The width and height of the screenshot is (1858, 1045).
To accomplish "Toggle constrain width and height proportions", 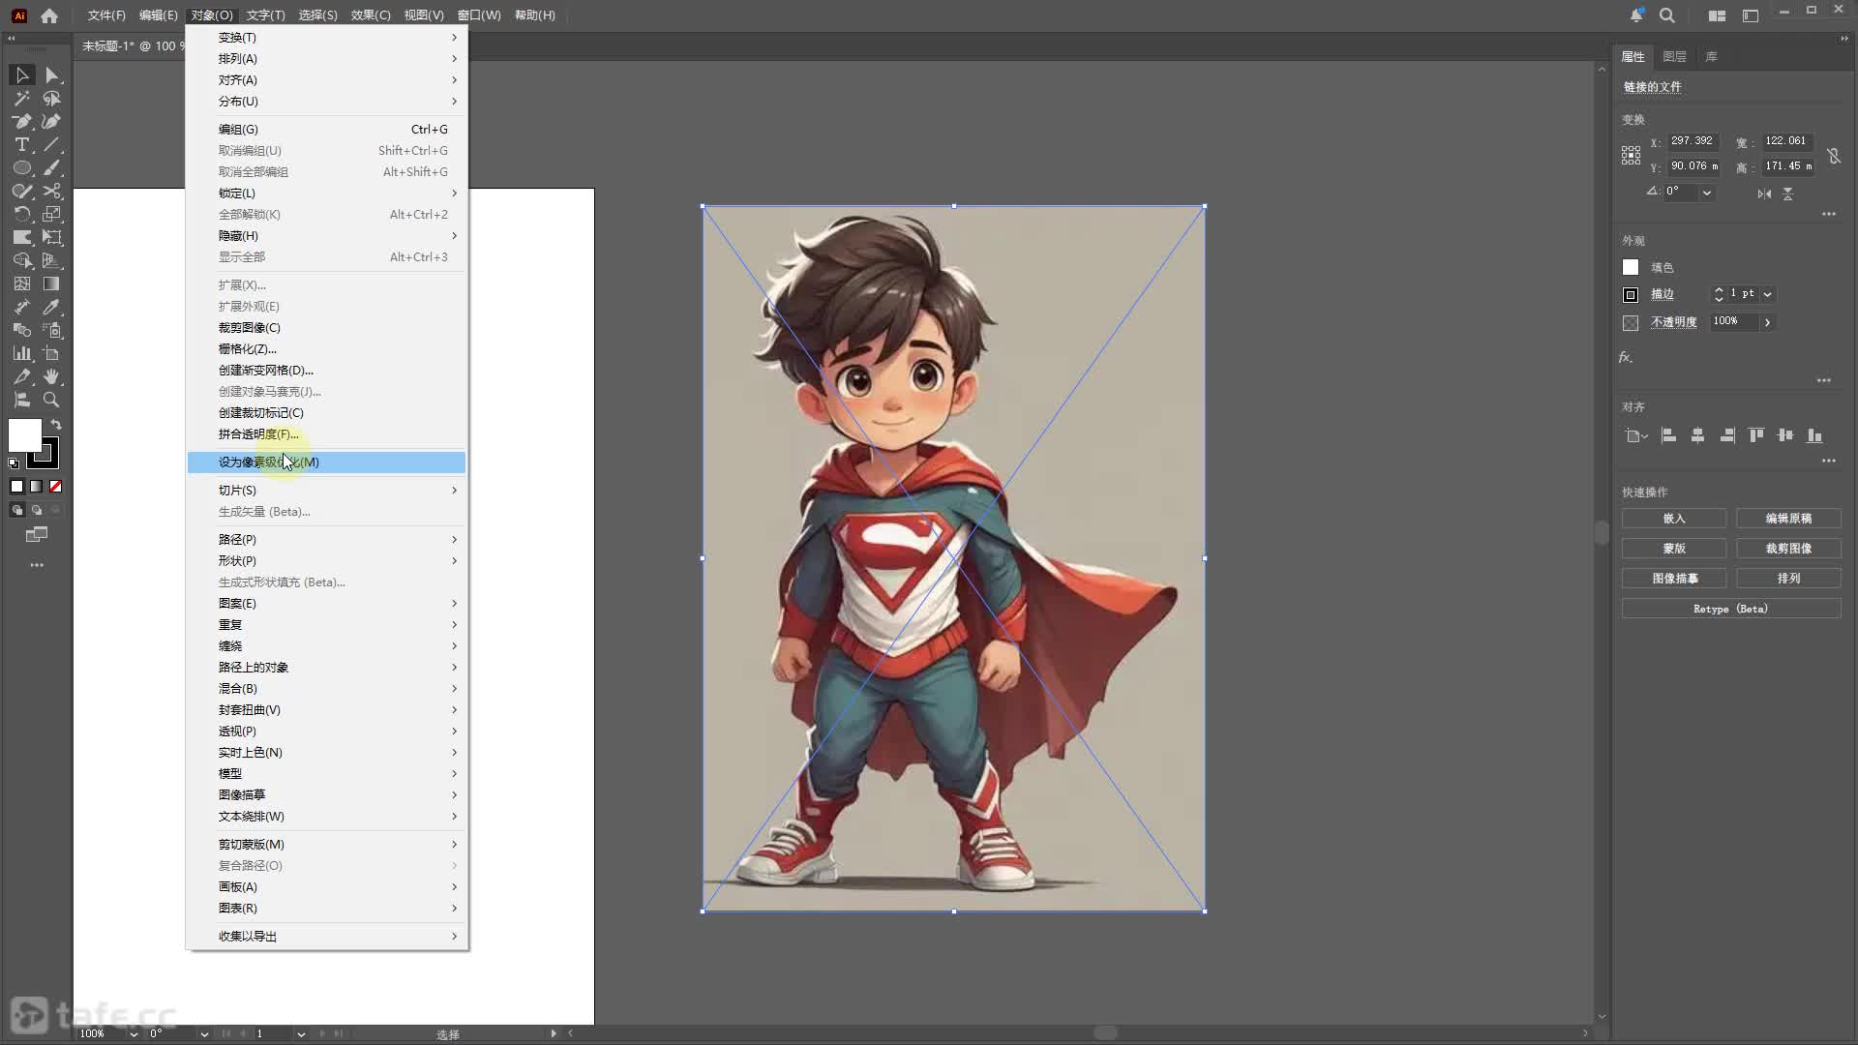I will point(1834,156).
